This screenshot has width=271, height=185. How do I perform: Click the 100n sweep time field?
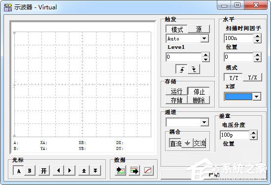pyautogui.click(x=238, y=38)
